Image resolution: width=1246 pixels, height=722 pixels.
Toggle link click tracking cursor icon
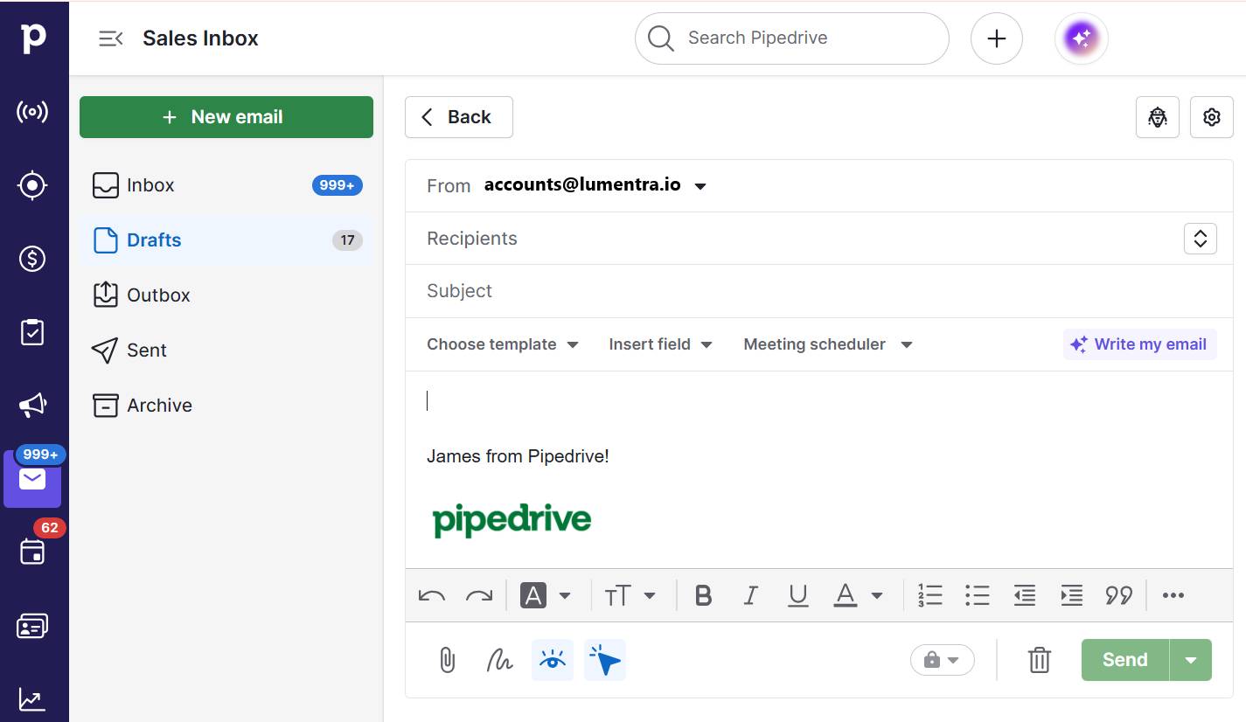coord(605,660)
